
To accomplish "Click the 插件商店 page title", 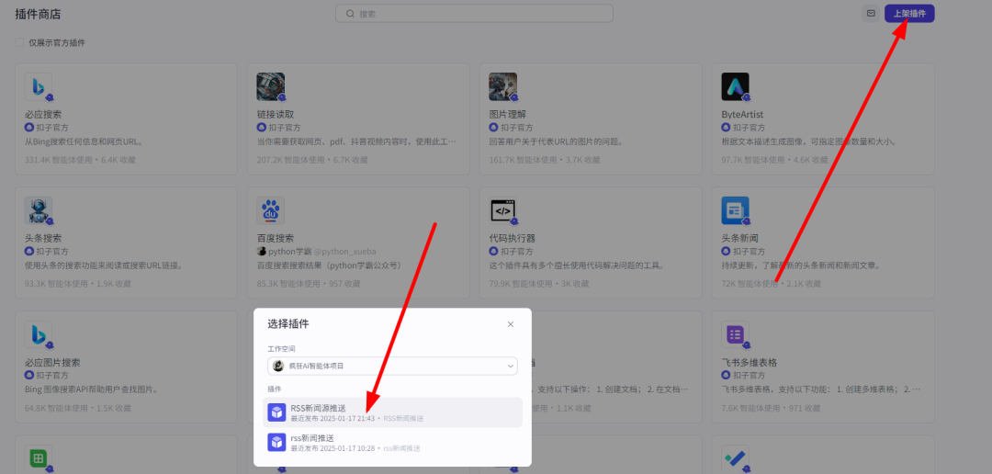I will point(38,14).
